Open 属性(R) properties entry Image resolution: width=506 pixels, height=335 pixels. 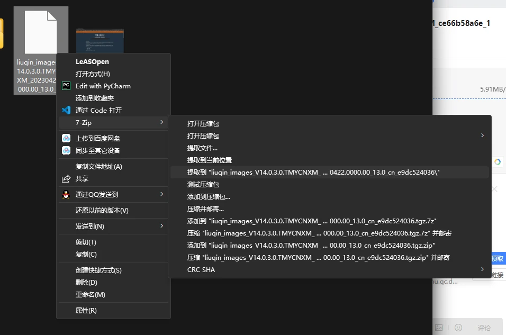click(x=113, y=311)
